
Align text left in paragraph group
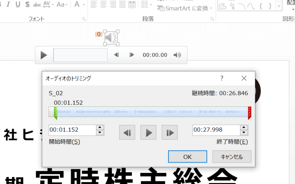pyautogui.click(x=94, y=4)
